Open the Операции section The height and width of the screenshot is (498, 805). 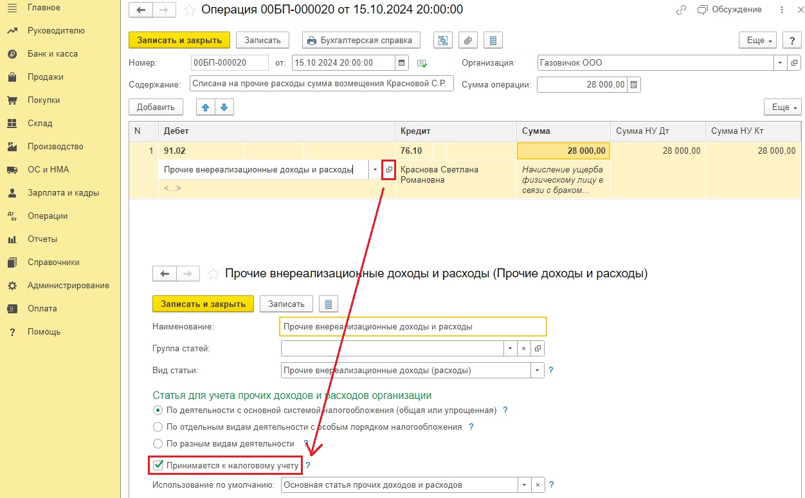[x=48, y=216]
